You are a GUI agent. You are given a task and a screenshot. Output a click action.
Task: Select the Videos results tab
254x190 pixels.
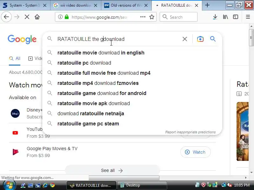[35, 59]
